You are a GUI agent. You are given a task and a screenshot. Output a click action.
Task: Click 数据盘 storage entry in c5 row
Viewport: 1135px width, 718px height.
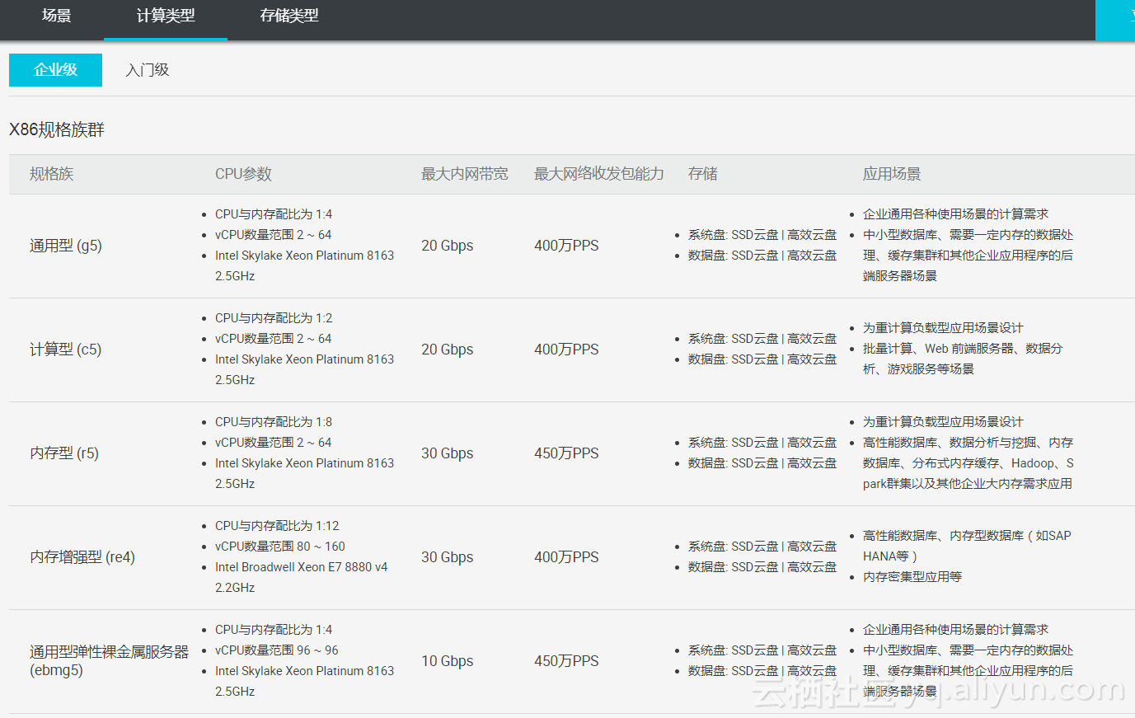click(x=762, y=359)
